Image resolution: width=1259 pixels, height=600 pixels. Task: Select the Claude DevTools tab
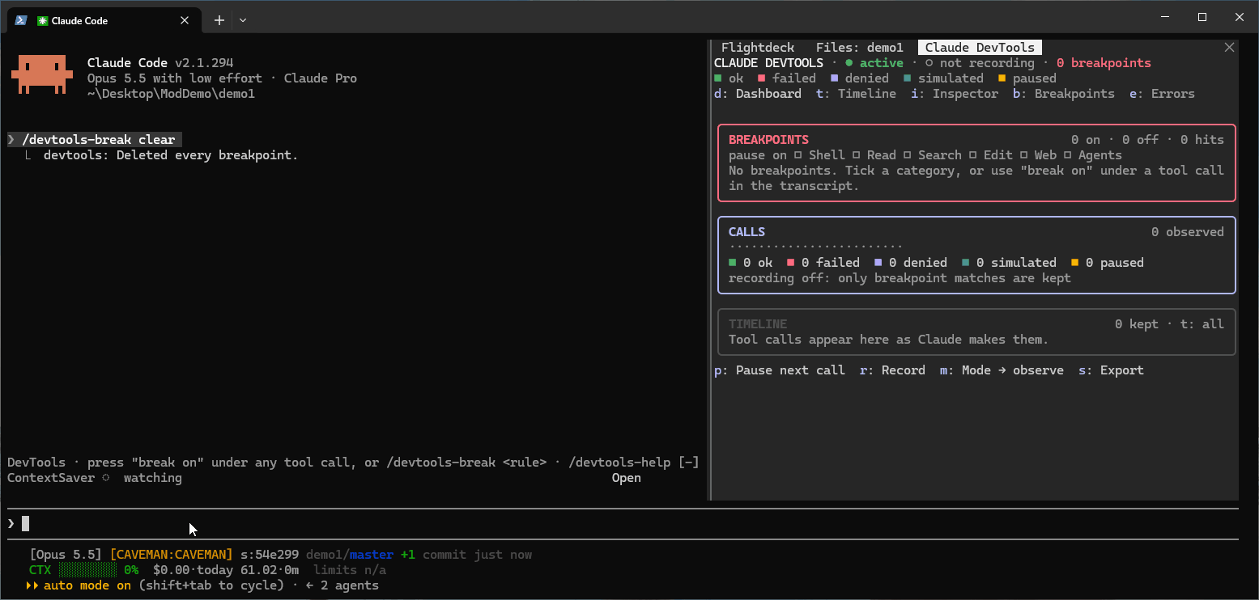[980, 48]
